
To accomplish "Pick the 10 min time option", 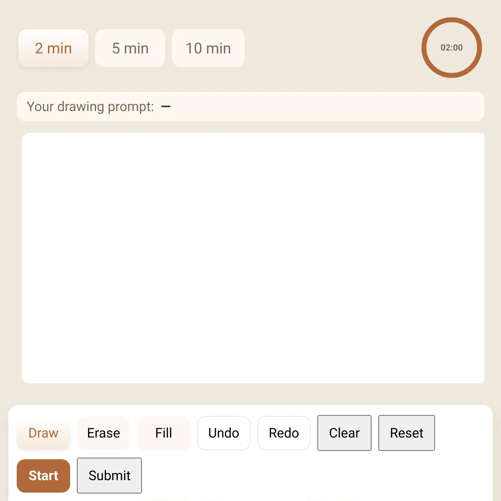I will point(208,48).
